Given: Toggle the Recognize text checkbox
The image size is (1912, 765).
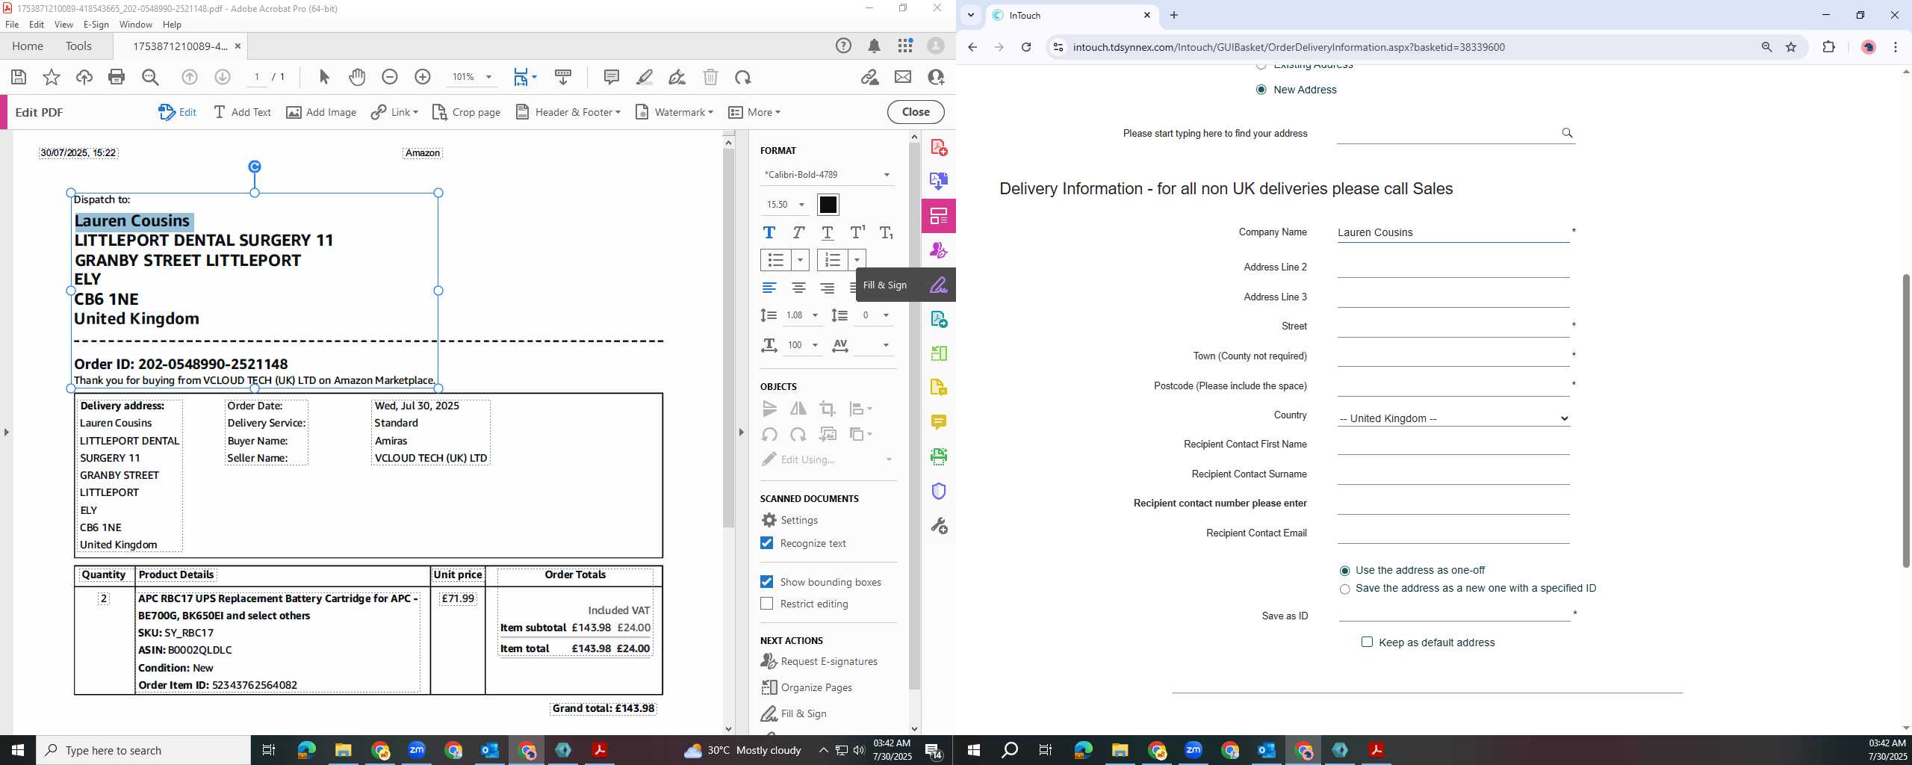Looking at the screenshot, I should [x=766, y=543].
